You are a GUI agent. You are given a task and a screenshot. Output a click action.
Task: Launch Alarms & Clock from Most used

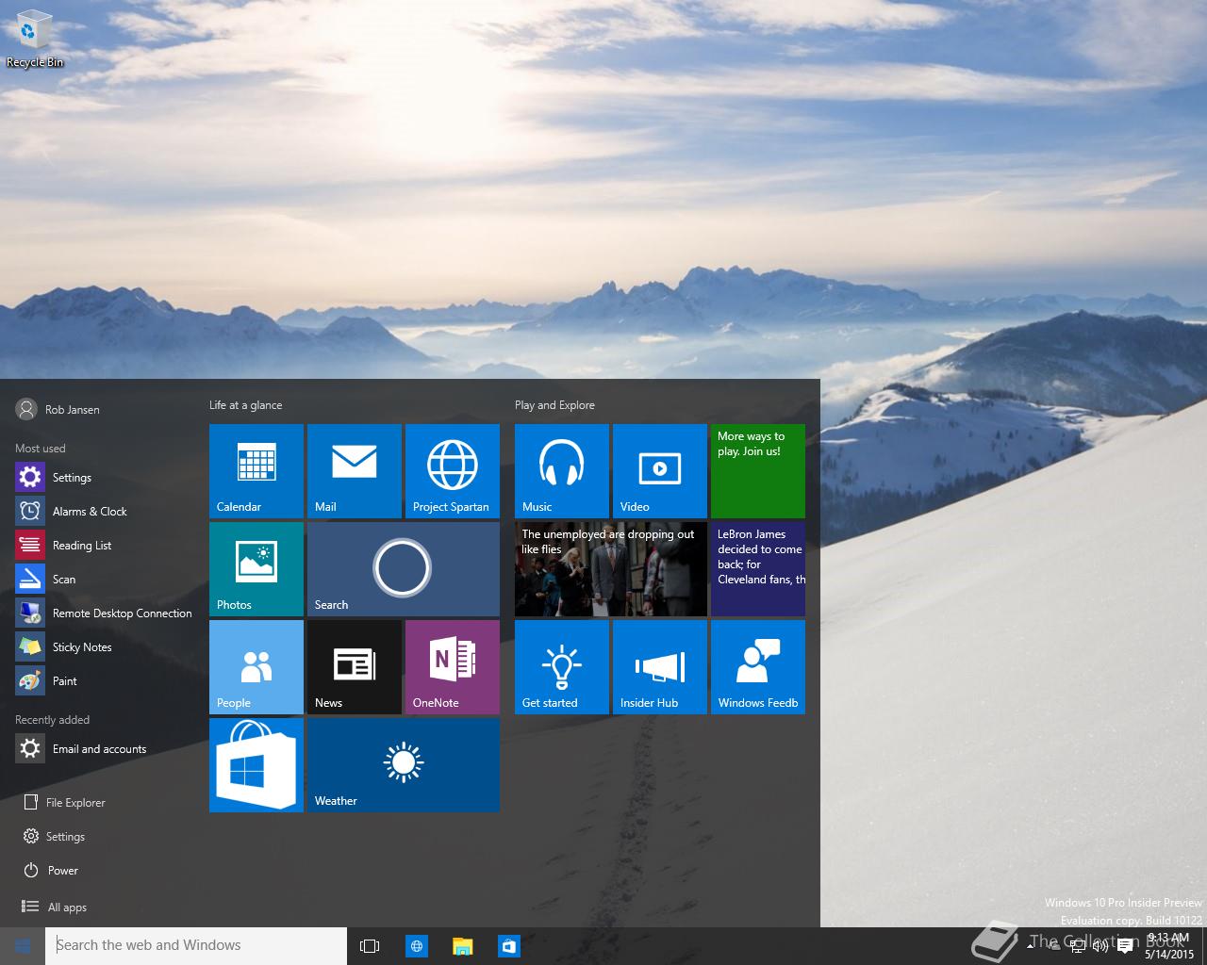pyautogui.click(x=104, y=512)
